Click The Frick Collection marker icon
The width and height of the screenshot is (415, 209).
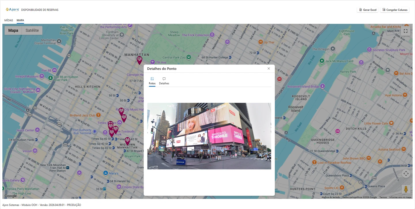tap(212, 35)
